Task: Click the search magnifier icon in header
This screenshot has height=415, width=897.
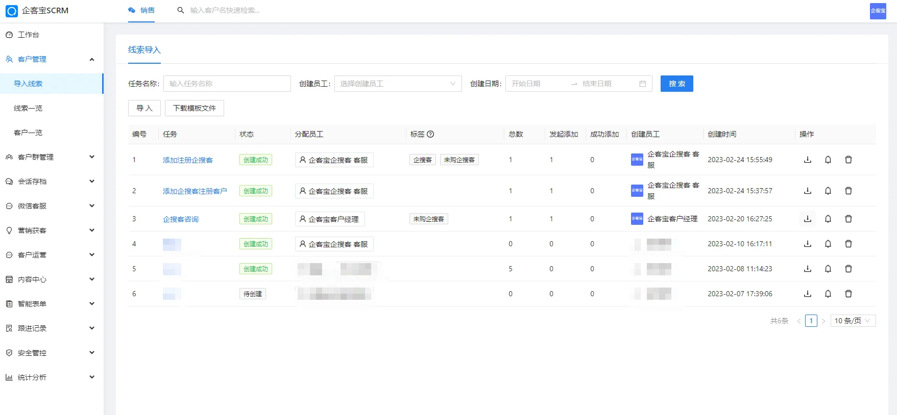Action: pos(180,10)
